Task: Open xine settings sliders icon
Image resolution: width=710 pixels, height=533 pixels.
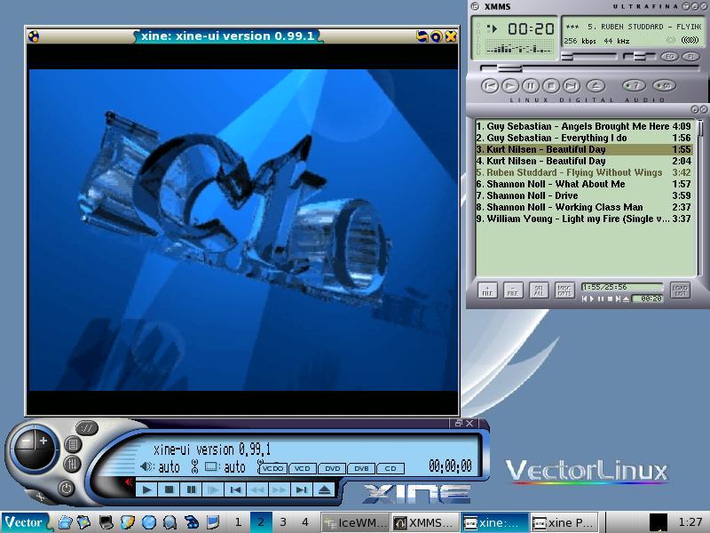Action: [x=72, y=464]
